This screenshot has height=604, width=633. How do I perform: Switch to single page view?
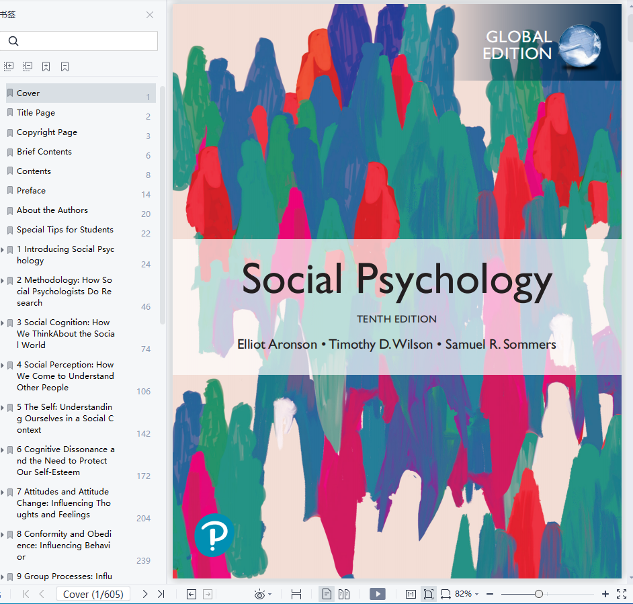(327, 594)
